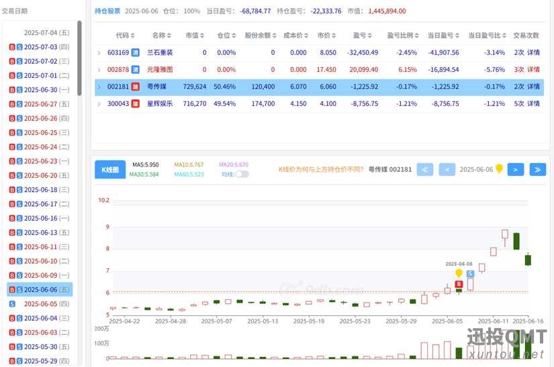Select trading date 2025-07-04
The width and height of the screenshot is (554, 367).
[46, 33]
